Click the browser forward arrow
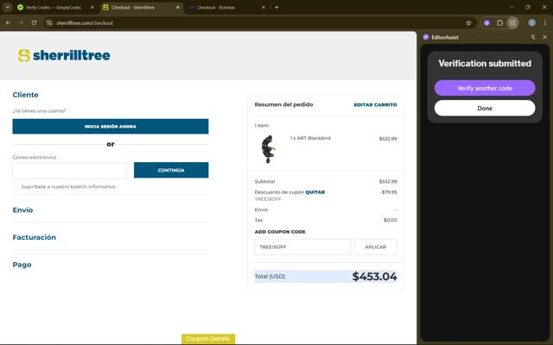The height and width of the screenshot is (345, 553). click(x=21, y=23)
